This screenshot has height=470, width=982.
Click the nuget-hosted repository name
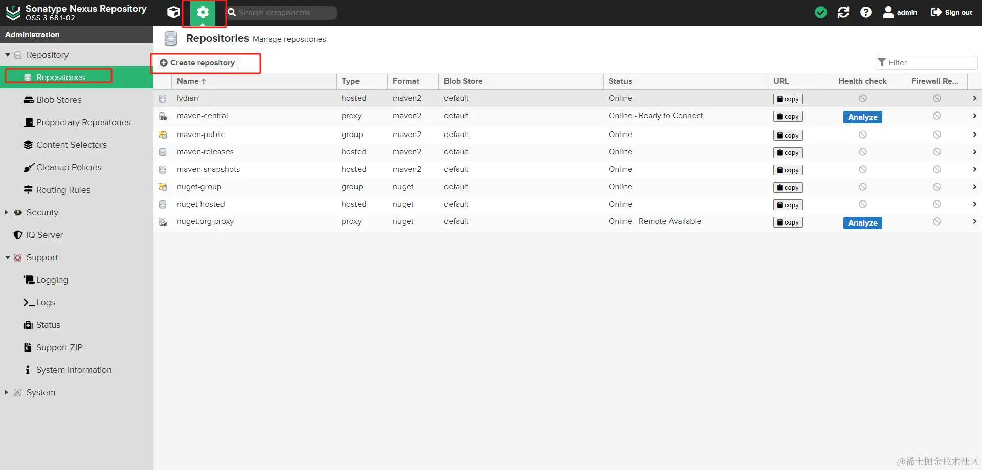pyautogui.click(x=201, y=204)
